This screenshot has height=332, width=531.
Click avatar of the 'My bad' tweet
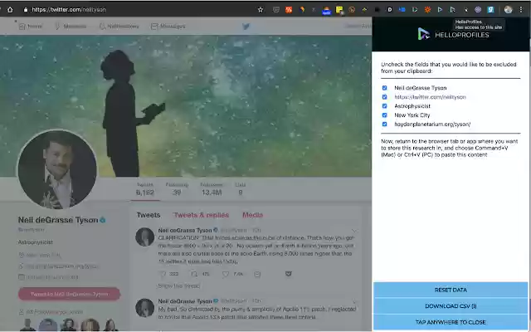(x=145, y=308)
